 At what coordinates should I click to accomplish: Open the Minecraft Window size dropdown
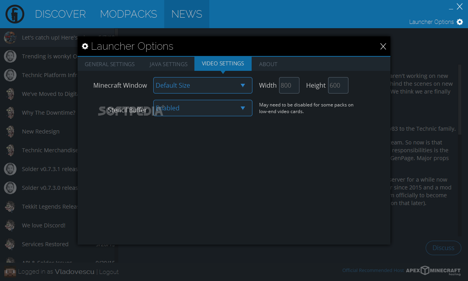[203, 85]
